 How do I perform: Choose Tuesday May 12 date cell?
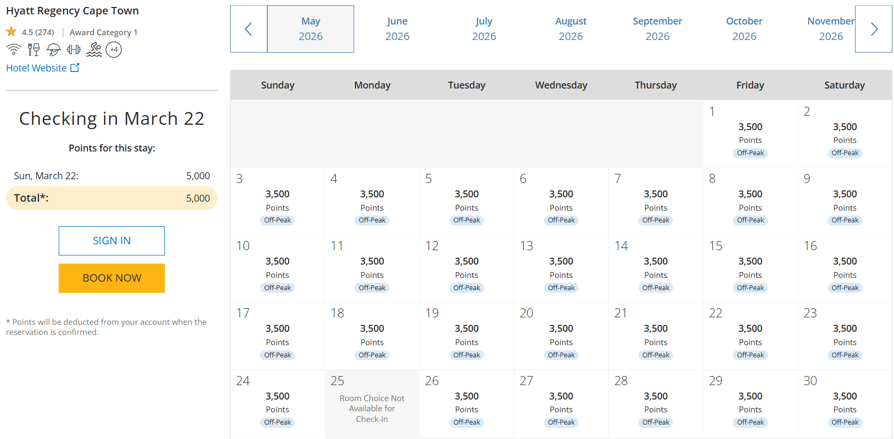(466, 269)
